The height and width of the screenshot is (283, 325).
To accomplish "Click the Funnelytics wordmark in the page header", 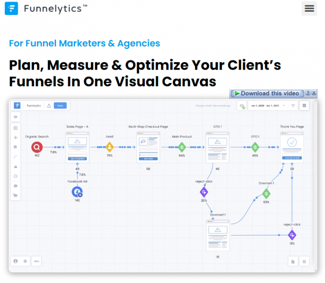I will pos(55,9).
